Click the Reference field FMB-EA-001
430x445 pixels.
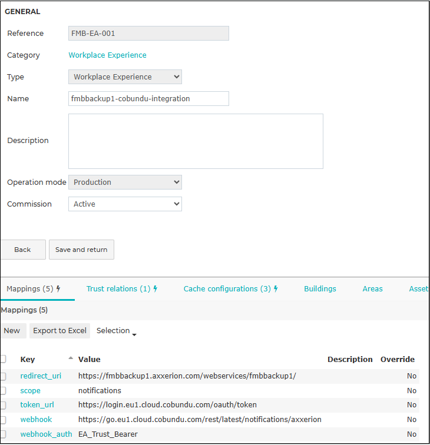click(148, 33)
